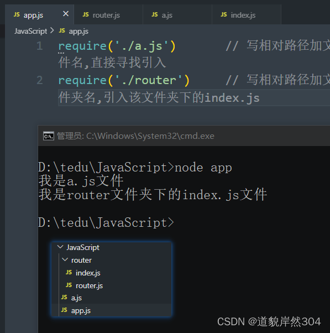This screenshot has height=333, width=330.
Task: Click the breadcrumb separator chevron
Action: tap(52, 30)
